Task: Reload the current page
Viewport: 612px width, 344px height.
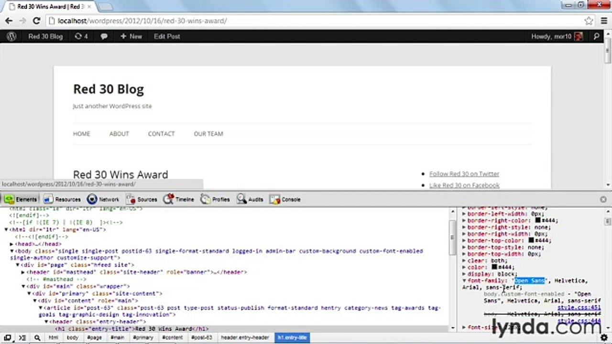Action: (x=36, y=21)
